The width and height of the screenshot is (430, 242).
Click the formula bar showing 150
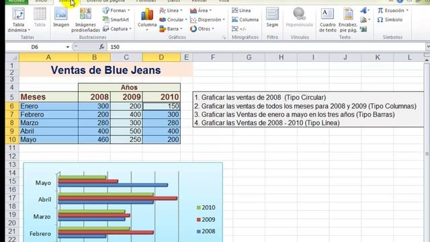(x=266, y=47)
